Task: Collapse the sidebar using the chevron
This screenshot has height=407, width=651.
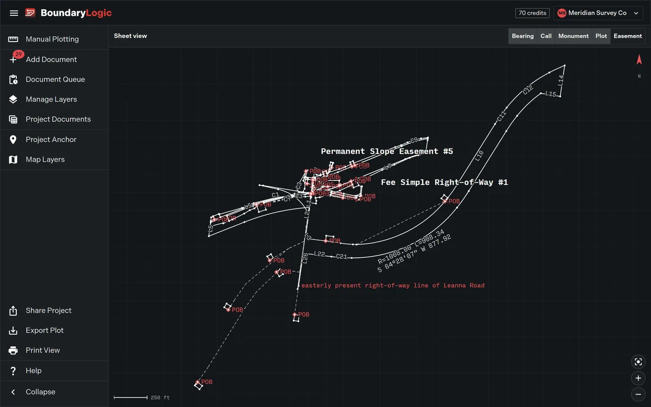Action: tap(13, 392)
